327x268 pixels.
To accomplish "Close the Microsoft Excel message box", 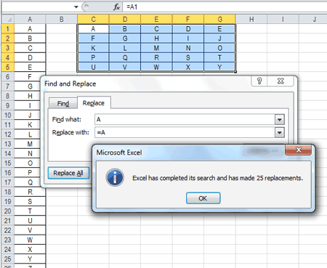I will (299, 150).
